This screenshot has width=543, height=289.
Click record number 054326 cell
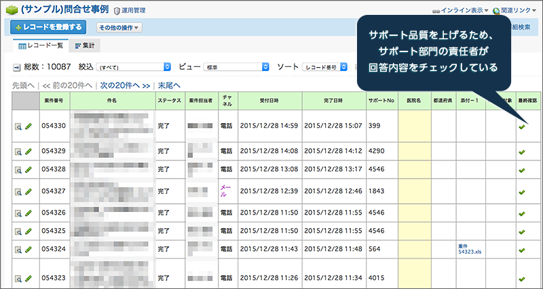tap(54, 213)
